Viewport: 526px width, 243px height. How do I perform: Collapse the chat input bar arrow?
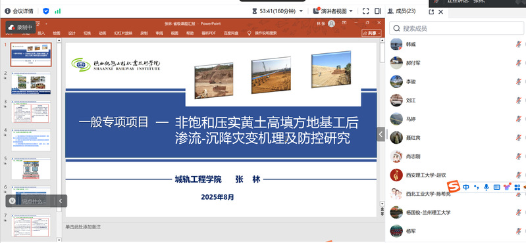click(61, 201)
